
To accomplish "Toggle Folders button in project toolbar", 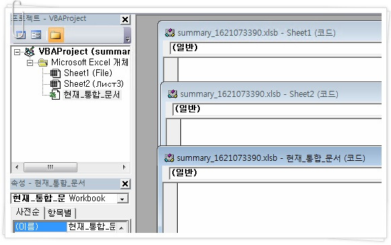I will 56,35.
